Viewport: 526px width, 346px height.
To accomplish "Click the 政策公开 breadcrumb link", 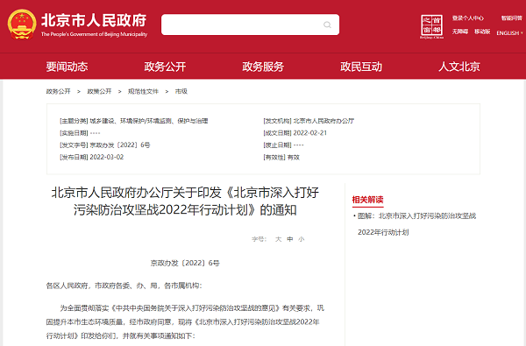I will pos(99,91).
